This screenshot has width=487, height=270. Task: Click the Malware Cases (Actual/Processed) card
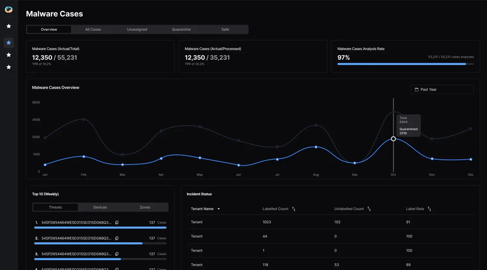[x=253, y=56]
